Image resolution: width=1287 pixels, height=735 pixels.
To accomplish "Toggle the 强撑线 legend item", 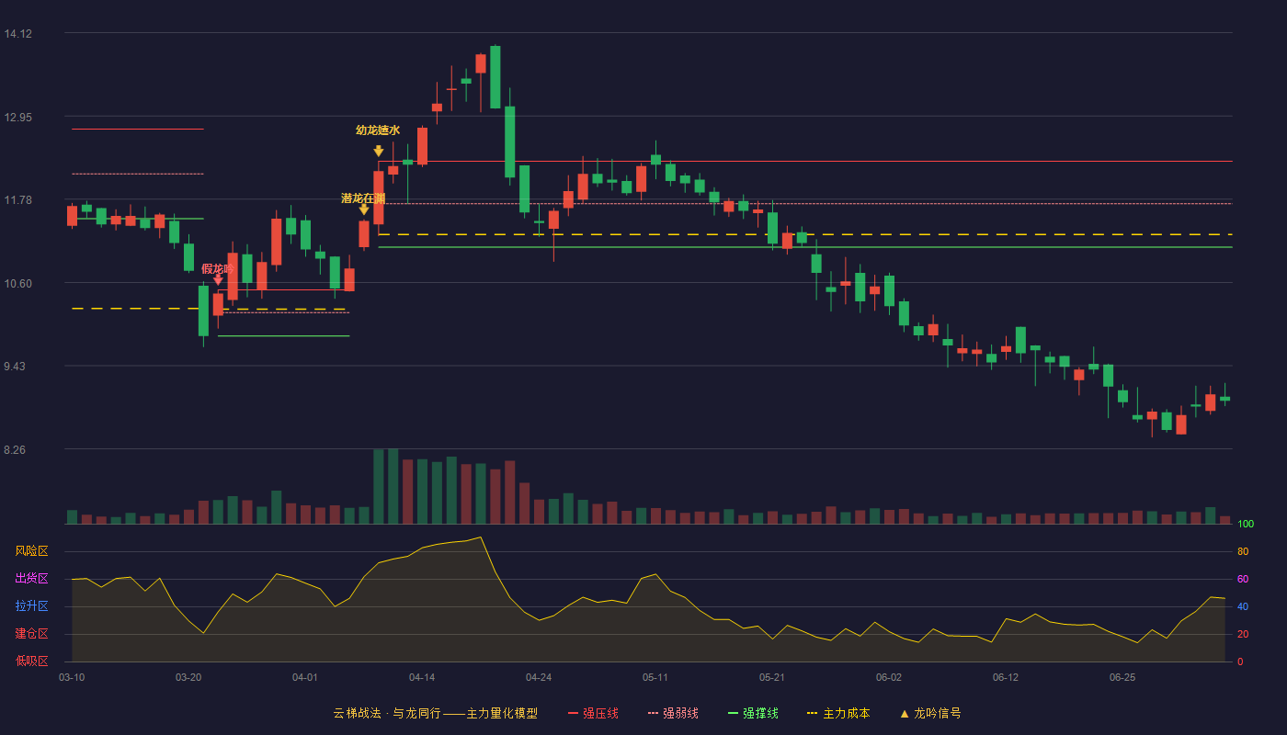I will [753, 713].
